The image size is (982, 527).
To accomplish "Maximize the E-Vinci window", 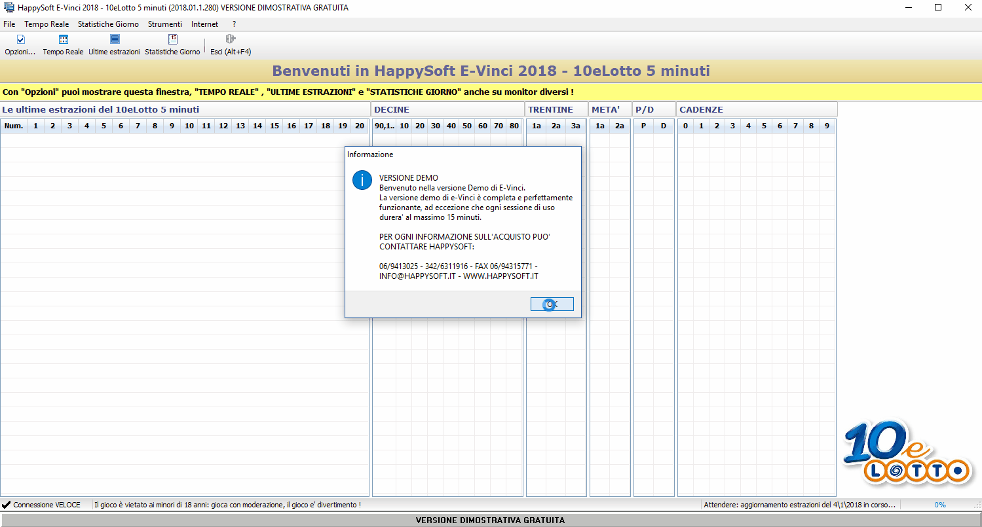I will [x=938, y=8].
